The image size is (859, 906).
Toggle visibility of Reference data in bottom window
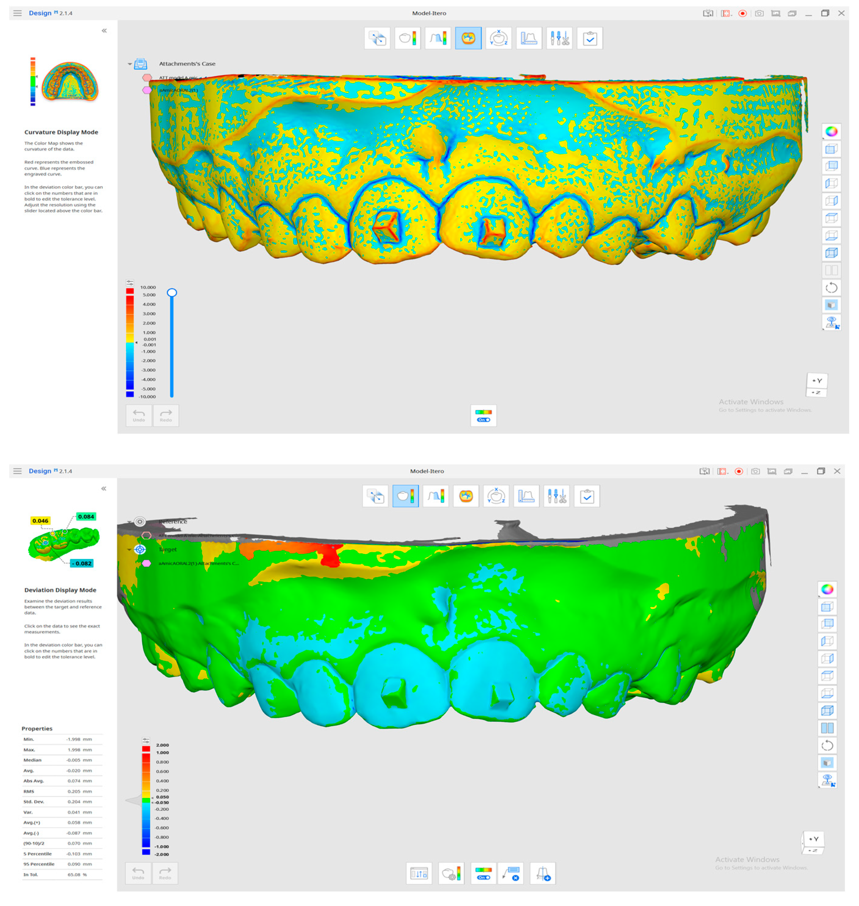click(x=140, y=521)
